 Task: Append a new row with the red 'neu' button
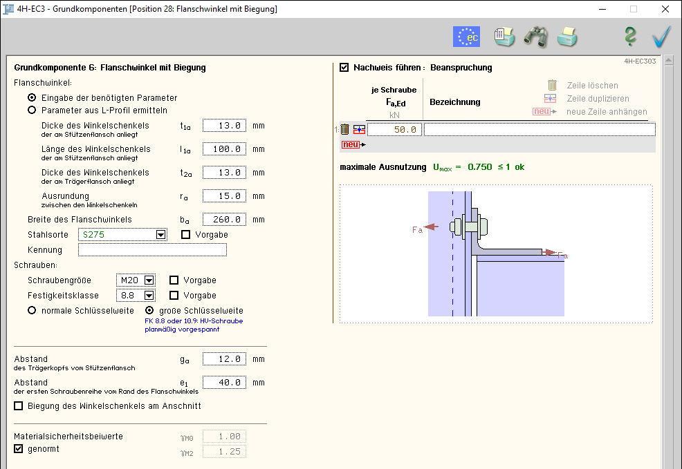[x=352, y=144]
